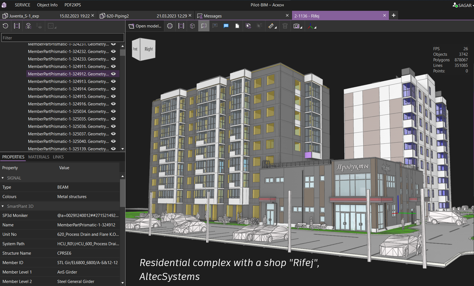Click the blue comment bubble icon
The height and width of the screenshot is (286, 474).
click(x=226, y=26)
